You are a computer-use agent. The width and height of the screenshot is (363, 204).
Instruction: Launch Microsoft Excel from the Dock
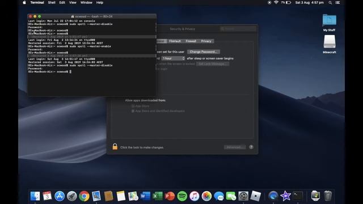click(x=158, y=196)
